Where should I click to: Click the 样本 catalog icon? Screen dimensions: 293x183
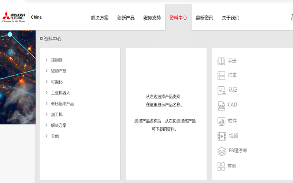tap(221, 75)
